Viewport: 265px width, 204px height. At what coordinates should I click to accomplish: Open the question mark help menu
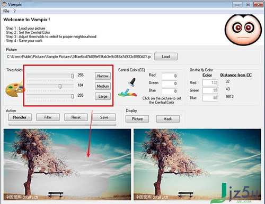point(15,11)
